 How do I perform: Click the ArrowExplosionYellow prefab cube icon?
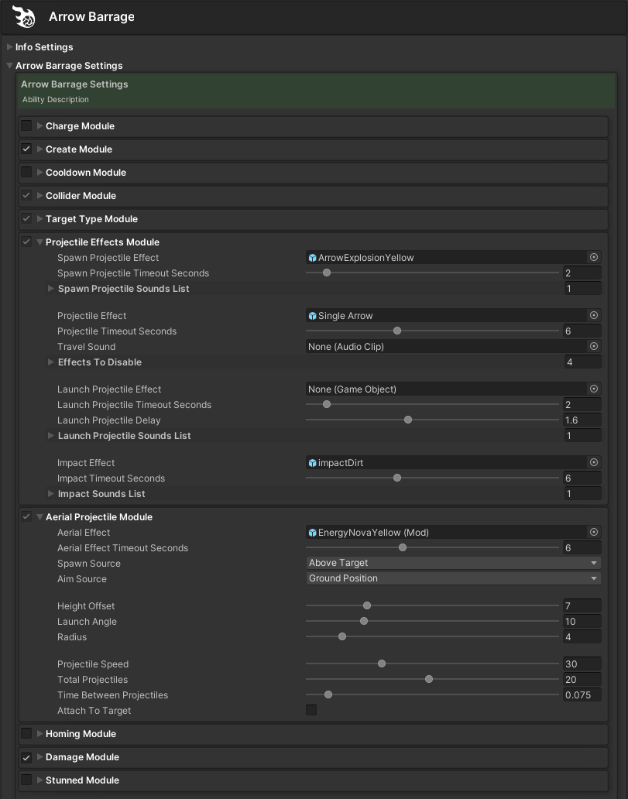[x=313, y=258]
